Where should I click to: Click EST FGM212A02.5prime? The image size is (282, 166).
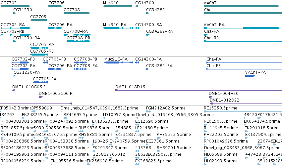(x=148, y=111)
